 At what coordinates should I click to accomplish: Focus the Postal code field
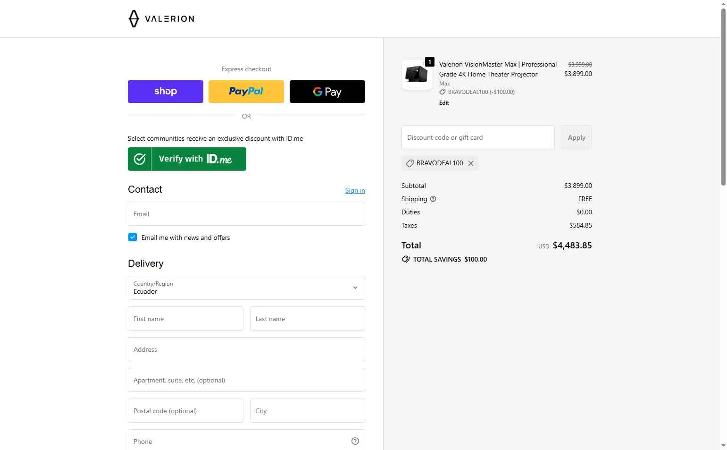185,411
